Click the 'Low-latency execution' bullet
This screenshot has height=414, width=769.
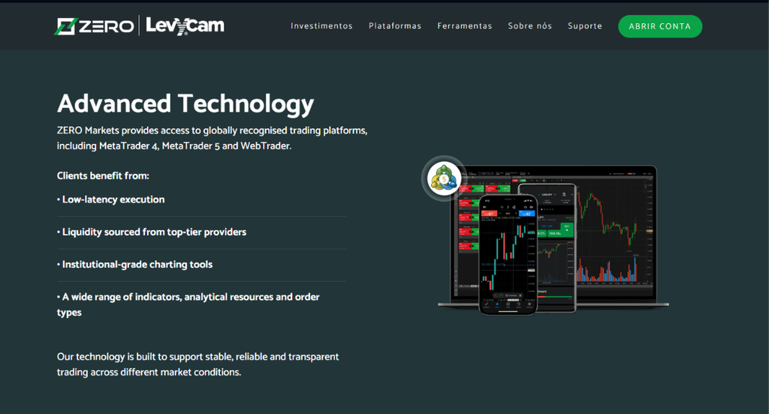pos(111,199)
